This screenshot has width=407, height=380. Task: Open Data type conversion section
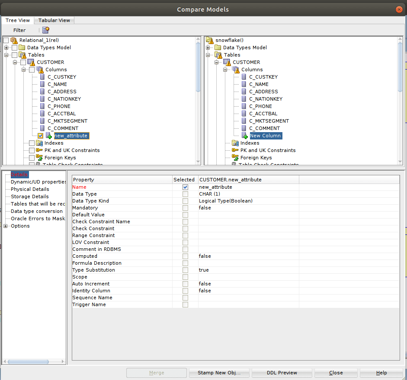(37, 211)
